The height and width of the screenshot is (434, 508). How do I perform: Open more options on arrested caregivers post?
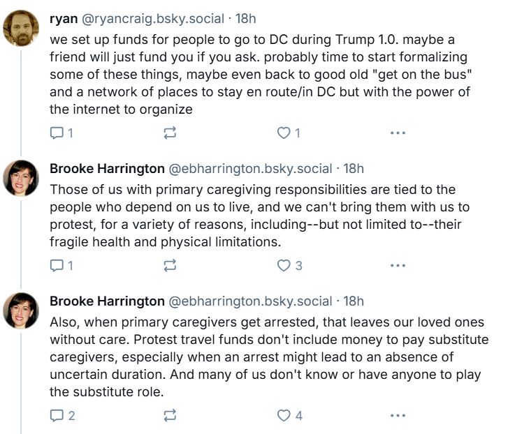pos(398,416)
